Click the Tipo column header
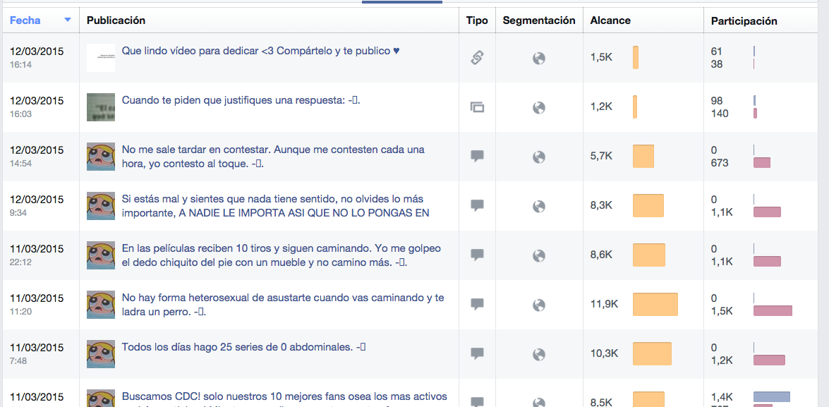 pos(477,20)
